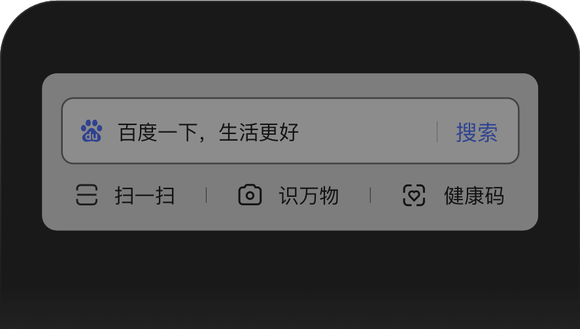Screen dimensions: 580x329
Task: Tap the 索 character in the search button
Action: pos(488,132)
